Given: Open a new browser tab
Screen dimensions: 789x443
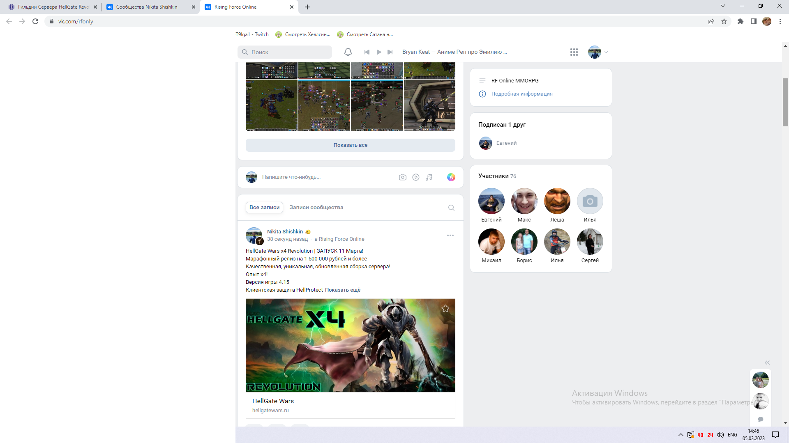Looking at the screenshot, I should click(307, 7).
